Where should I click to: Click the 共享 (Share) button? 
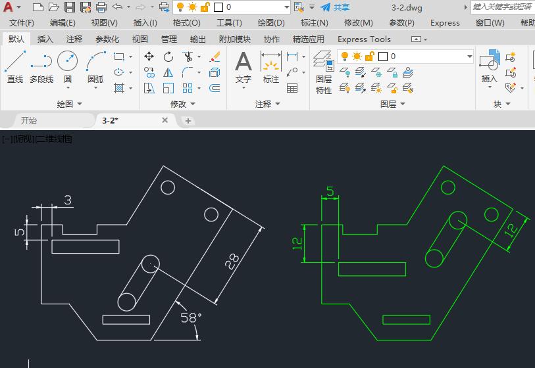point(335,7)
